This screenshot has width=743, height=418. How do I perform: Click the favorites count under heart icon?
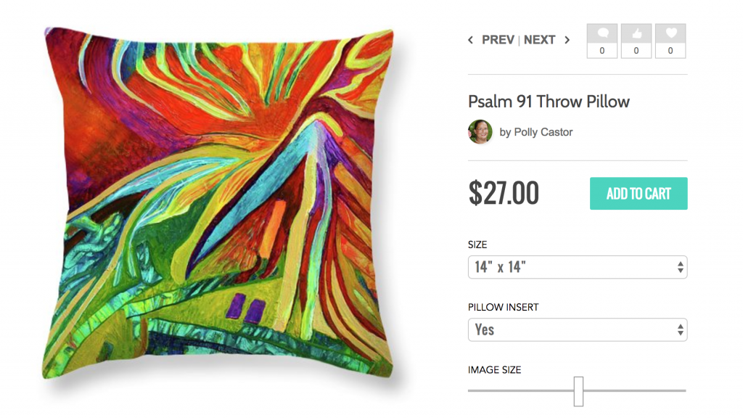670,51
